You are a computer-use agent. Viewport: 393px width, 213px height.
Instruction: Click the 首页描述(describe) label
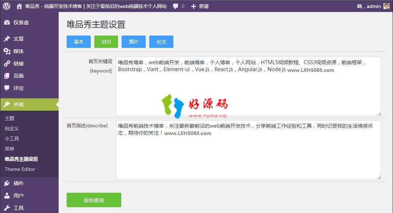87,126
